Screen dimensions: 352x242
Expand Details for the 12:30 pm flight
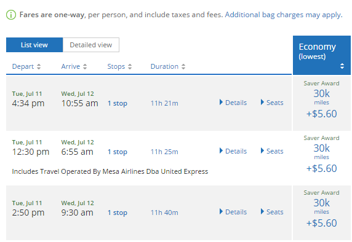pyautogui.click(x=233, y=151)
